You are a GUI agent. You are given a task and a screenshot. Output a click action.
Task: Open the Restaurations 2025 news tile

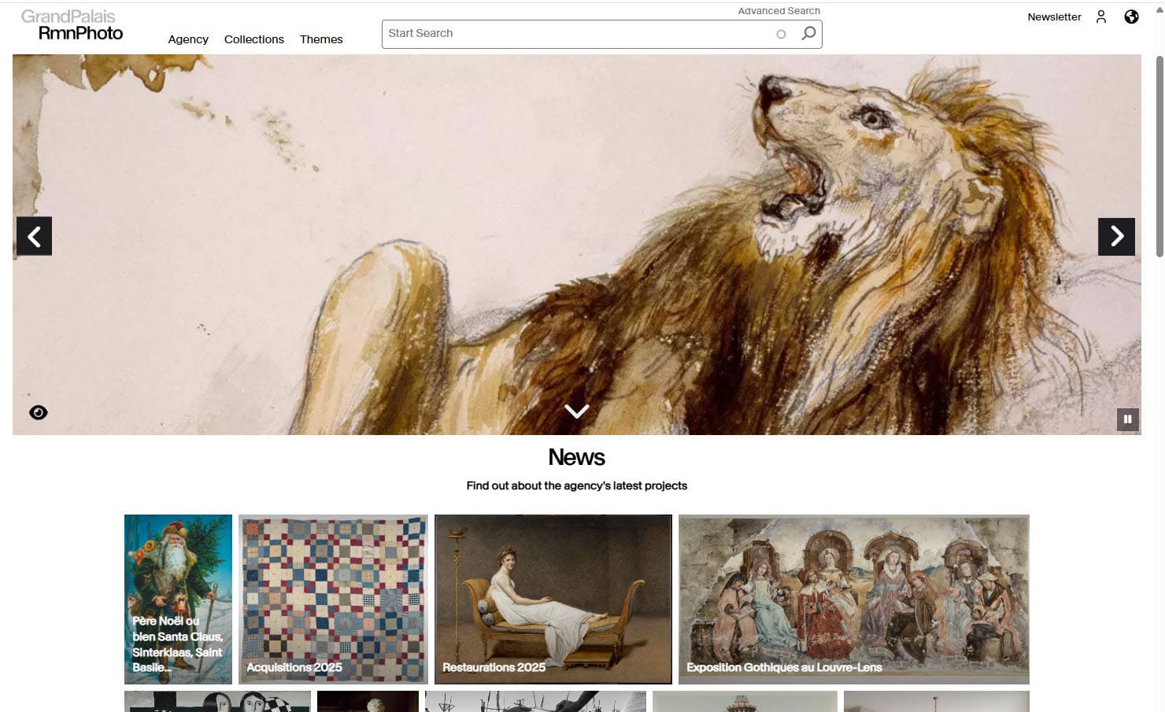[553, 599]
